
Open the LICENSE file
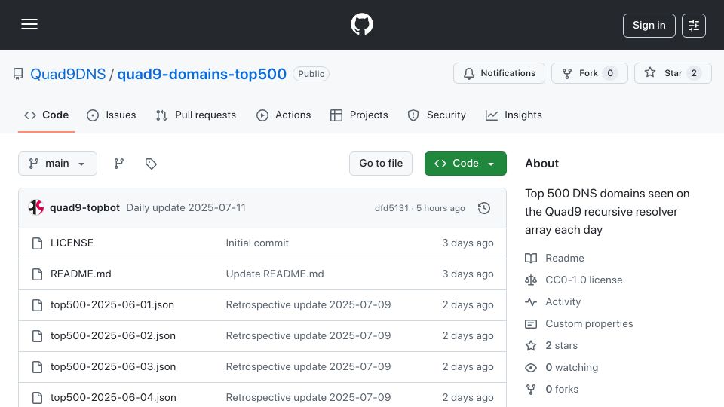[72, 243]
